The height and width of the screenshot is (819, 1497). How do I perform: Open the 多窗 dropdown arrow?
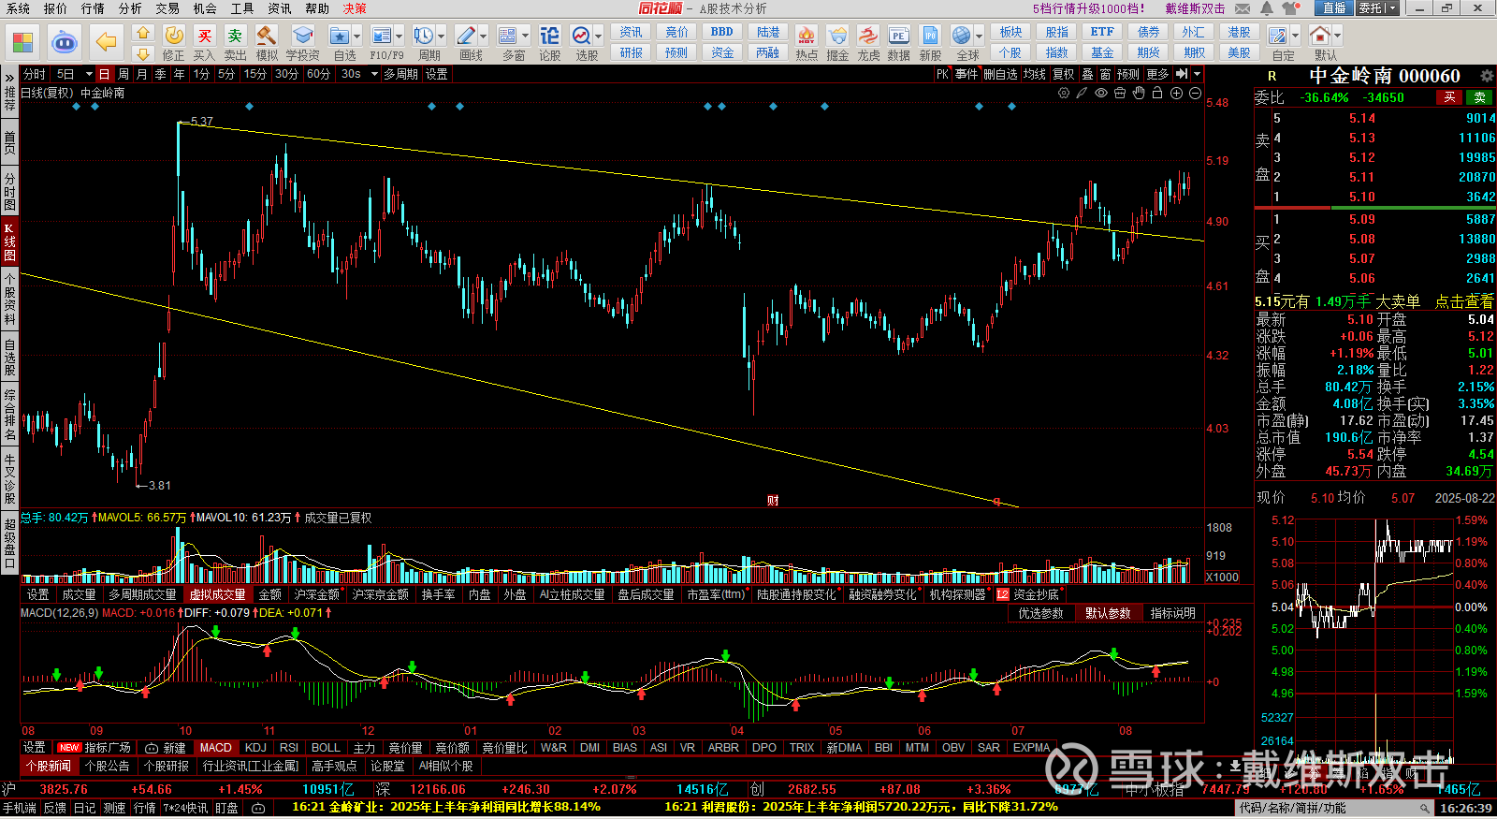click(525, 37)
